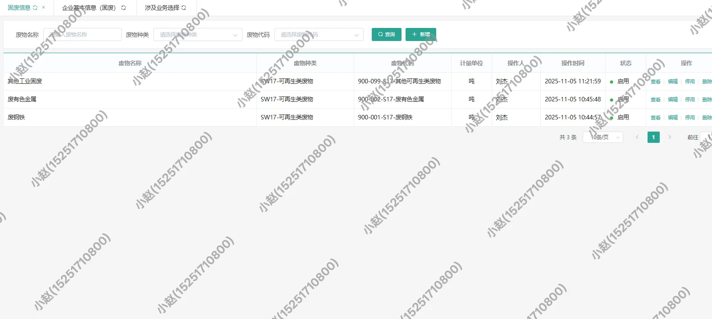
Task: Select the 废钢铁 row name cell
Action: [130, 118]
